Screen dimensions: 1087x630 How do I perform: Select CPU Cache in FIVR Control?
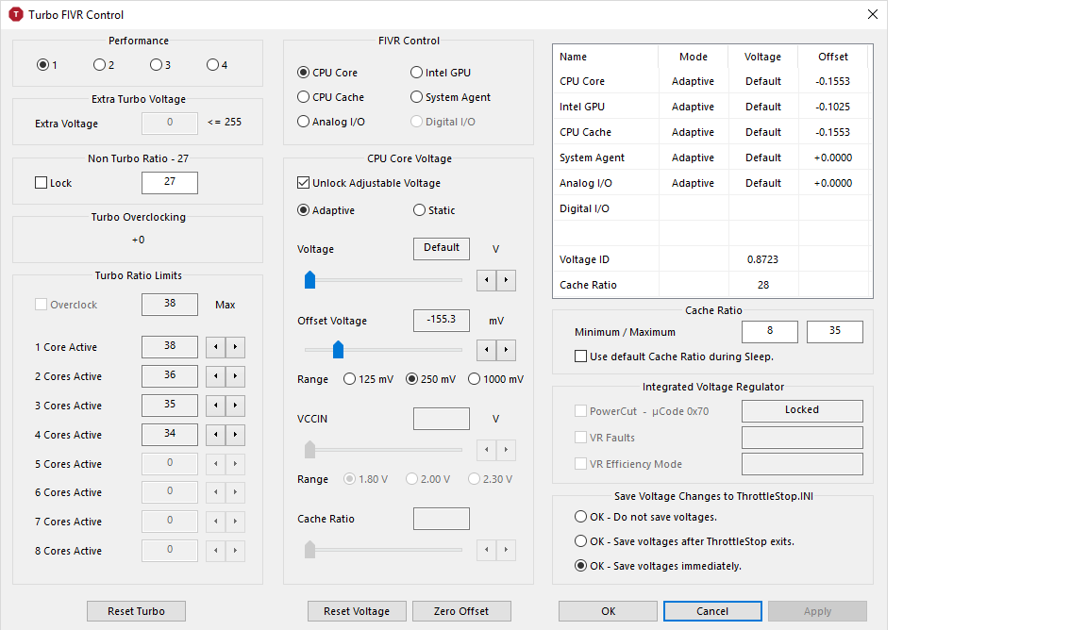(x=330, y=97)
